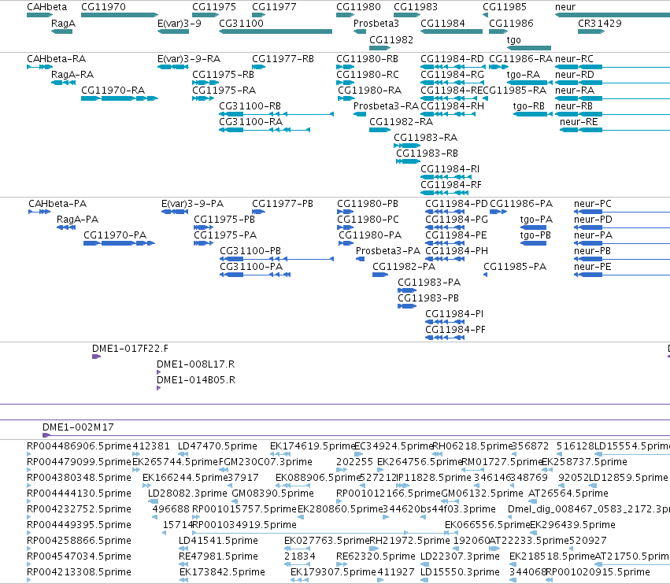Click the CG11977 gene label
This screenshot has width=670, height=584.
tap(274, 7)
